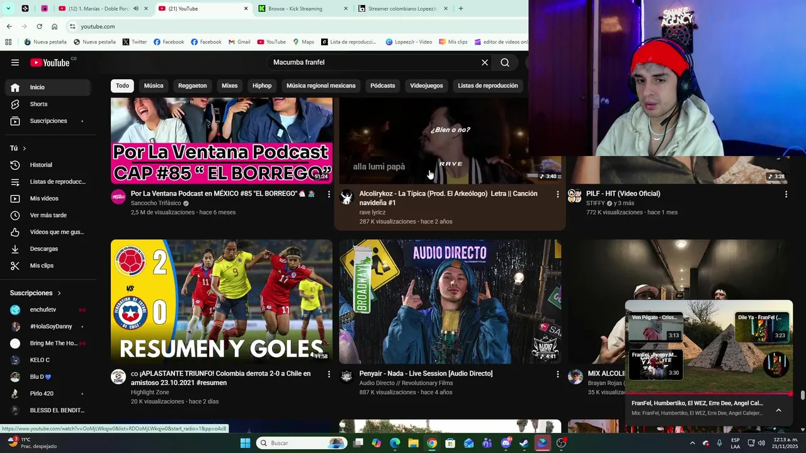The image size is (806, 453).
Task: Select the Reggaeton filter chip
Action: click(x=193, y=86)
